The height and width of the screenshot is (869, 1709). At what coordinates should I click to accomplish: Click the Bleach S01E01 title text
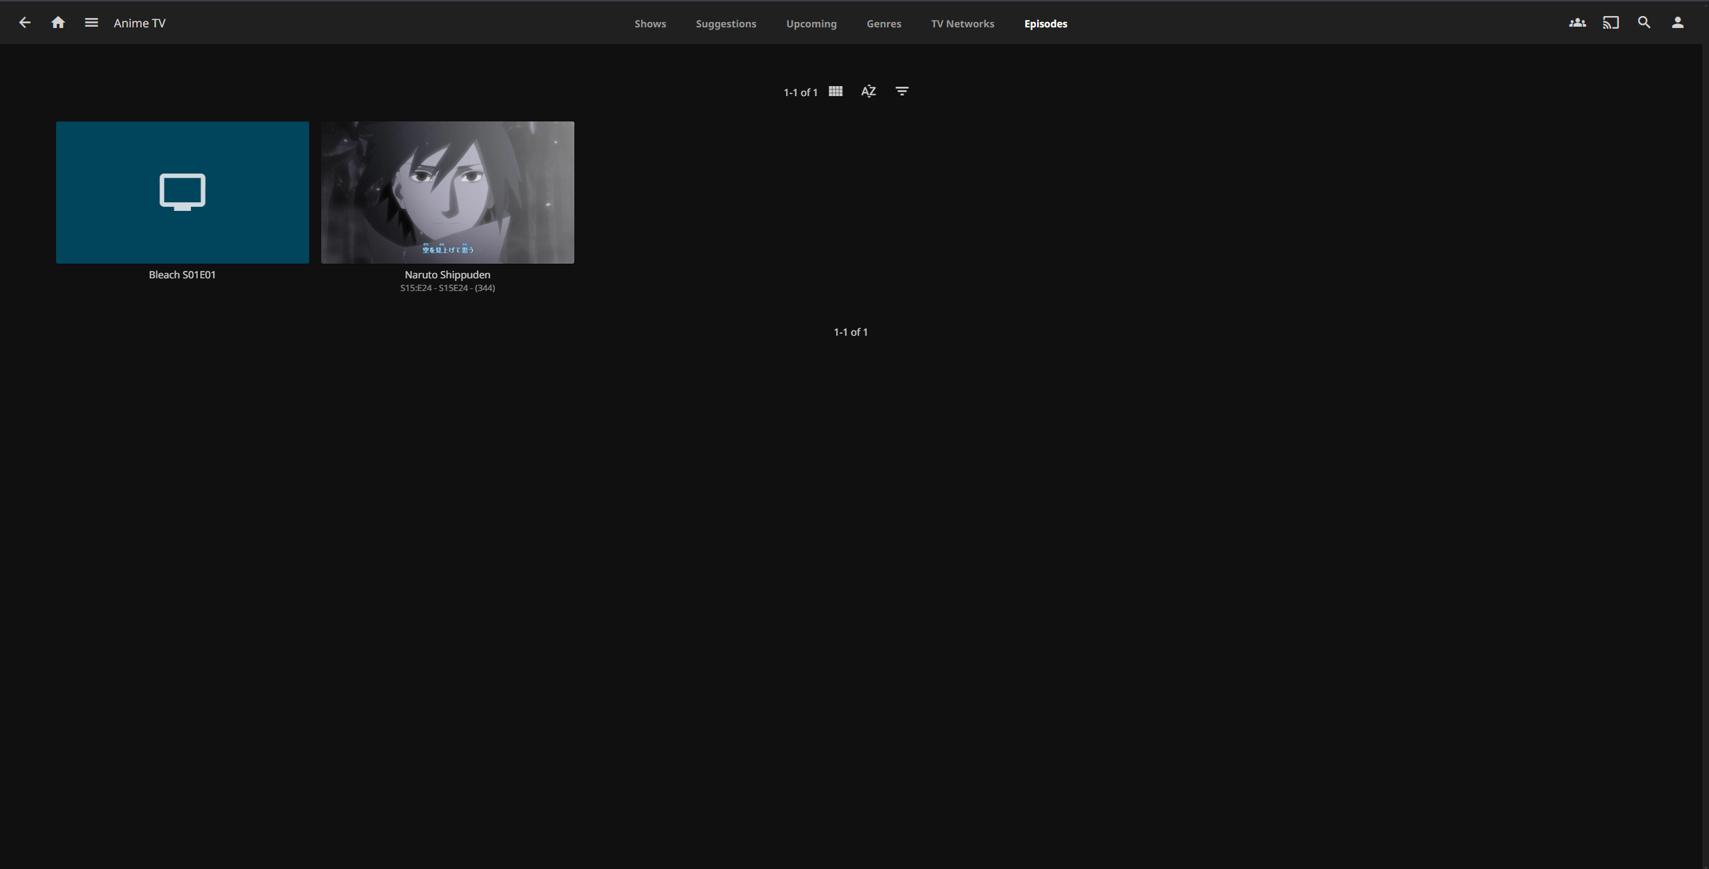(x=182, y=274)
